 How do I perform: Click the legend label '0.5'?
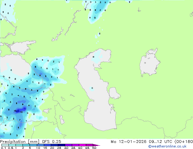pyautogui.click(x=11, y=148)
